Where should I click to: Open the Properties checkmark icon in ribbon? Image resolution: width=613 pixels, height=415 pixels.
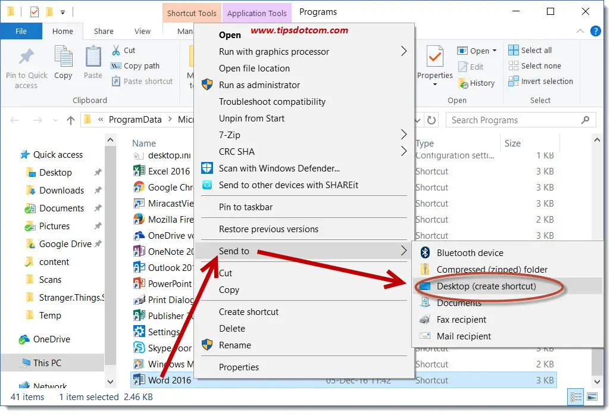click(x=434, y=57)
